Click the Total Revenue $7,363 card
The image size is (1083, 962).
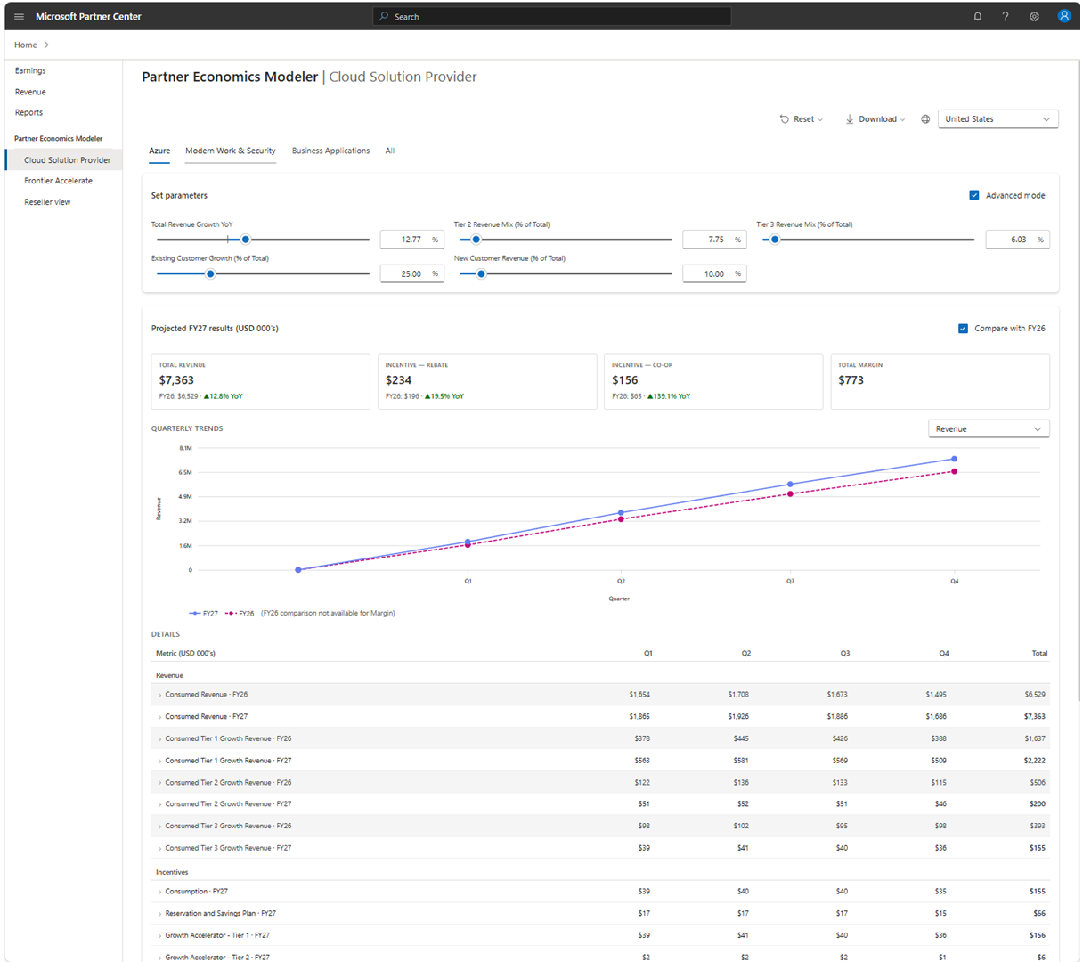click(x=261, y=381)
